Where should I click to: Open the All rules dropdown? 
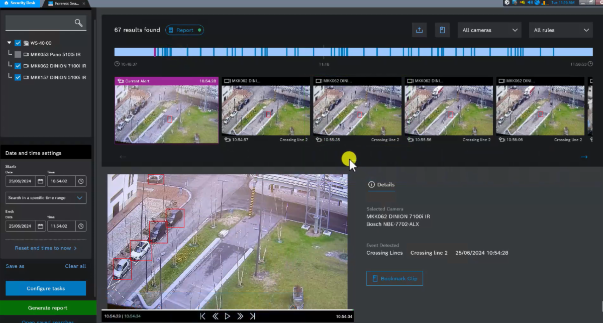tap(561, 30)
